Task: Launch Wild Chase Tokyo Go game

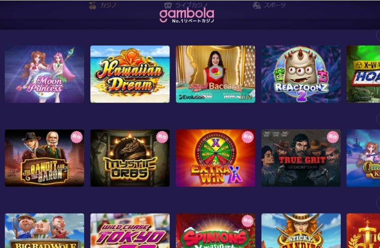Action: (x=130, y=231)
